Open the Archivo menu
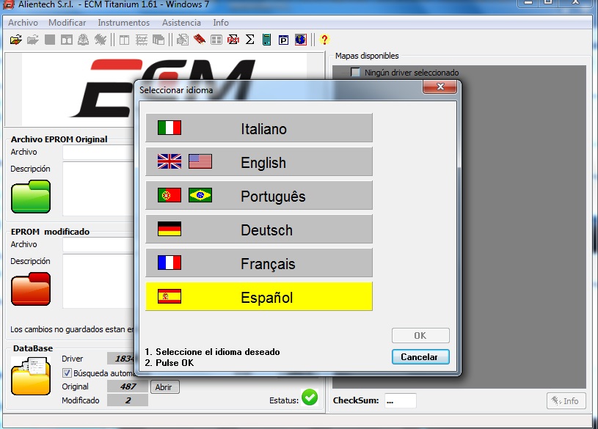Image resolution: width=598 pixels, height=429 pixels. click(x=22, y=23)
